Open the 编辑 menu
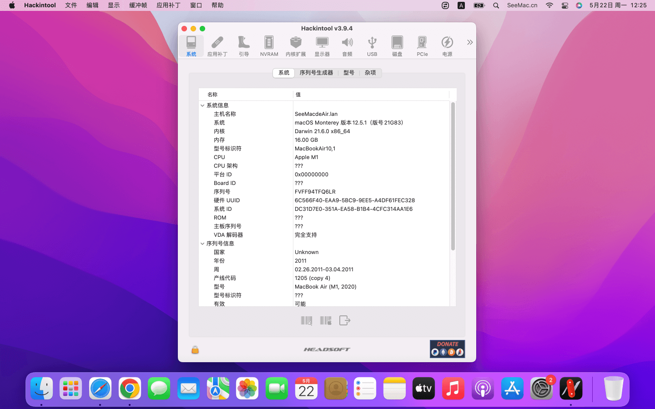Screen dimensions: 655x409 click(x=92, y=5)
